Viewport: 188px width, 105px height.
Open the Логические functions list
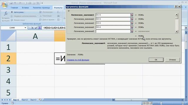[x=47, y=12]
